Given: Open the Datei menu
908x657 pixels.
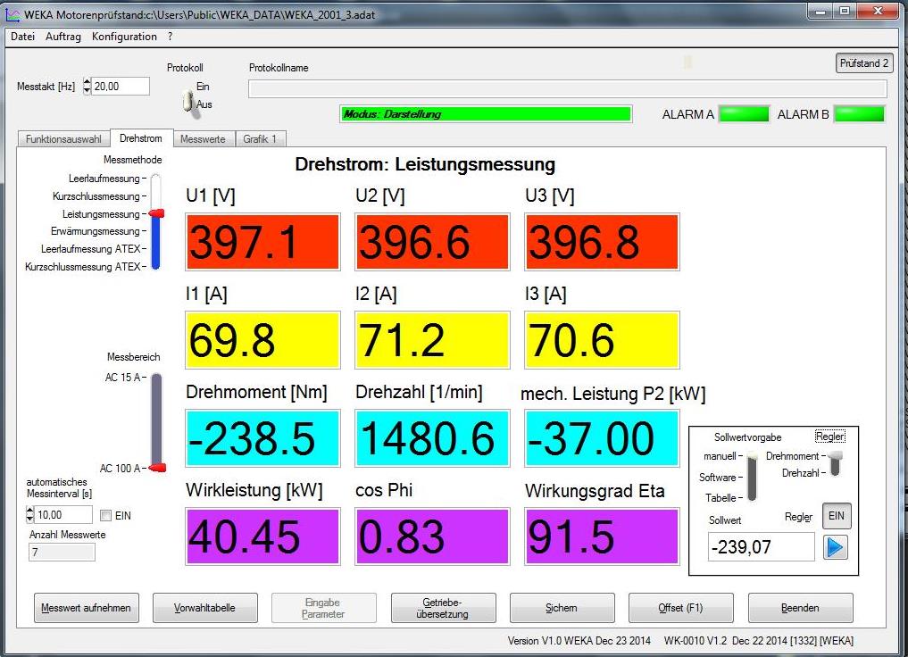Looking at the screenshot, I should click(22, 37).
